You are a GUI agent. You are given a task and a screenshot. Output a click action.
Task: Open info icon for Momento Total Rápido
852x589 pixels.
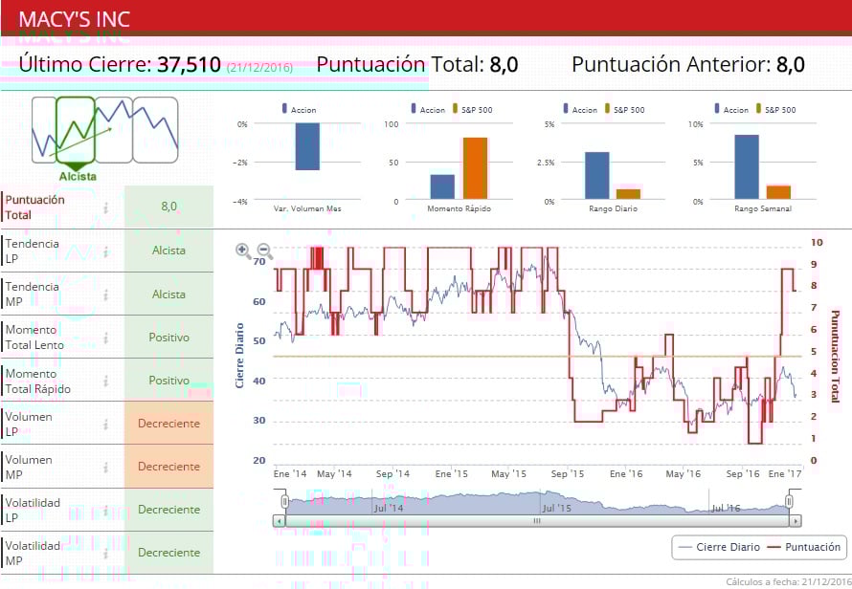pyautogui.click(x=106, y=382)
